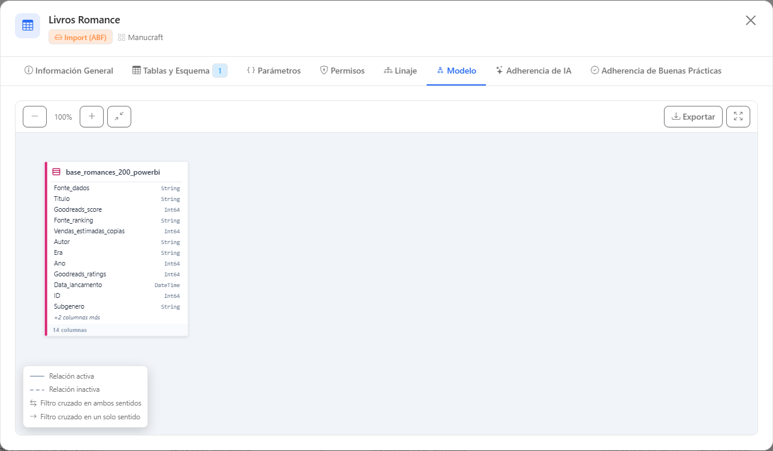
Task: Click the Exportar button
Action: pyautogui.click(x=693, y=117)
